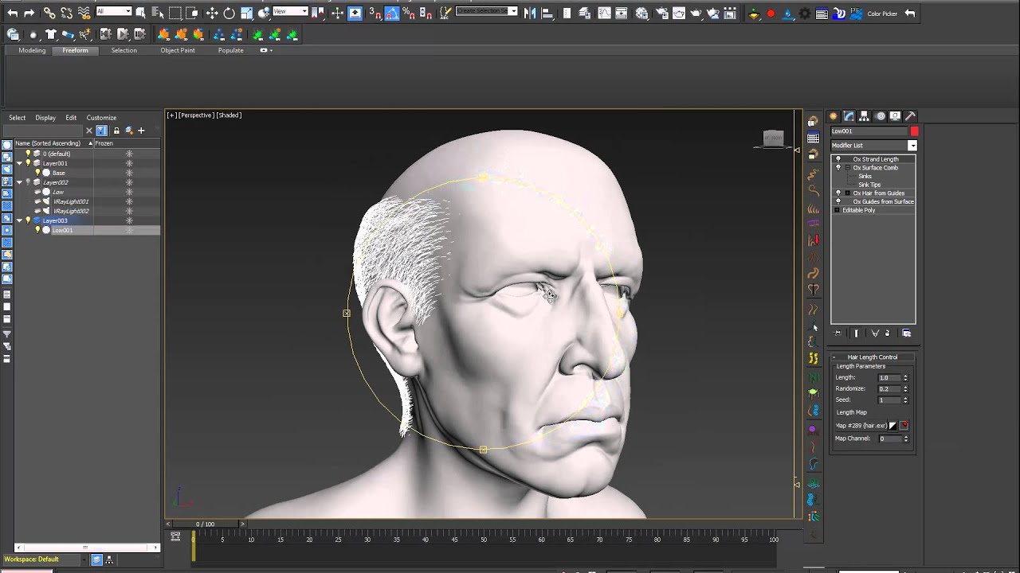Switch to the Motion command panel tab
The image size is (1020, 573).
(x=881, y=116)
